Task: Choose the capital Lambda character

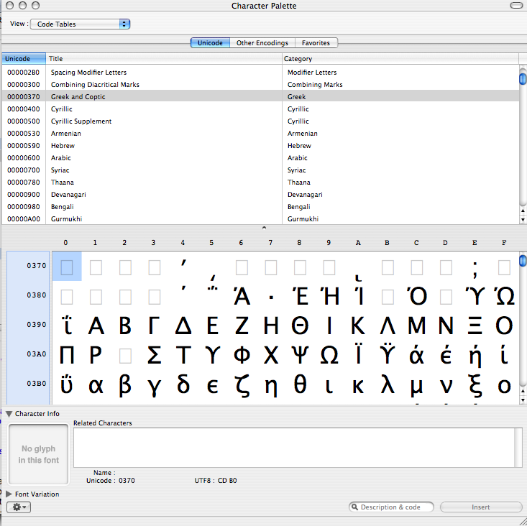Action: (388, 325)
